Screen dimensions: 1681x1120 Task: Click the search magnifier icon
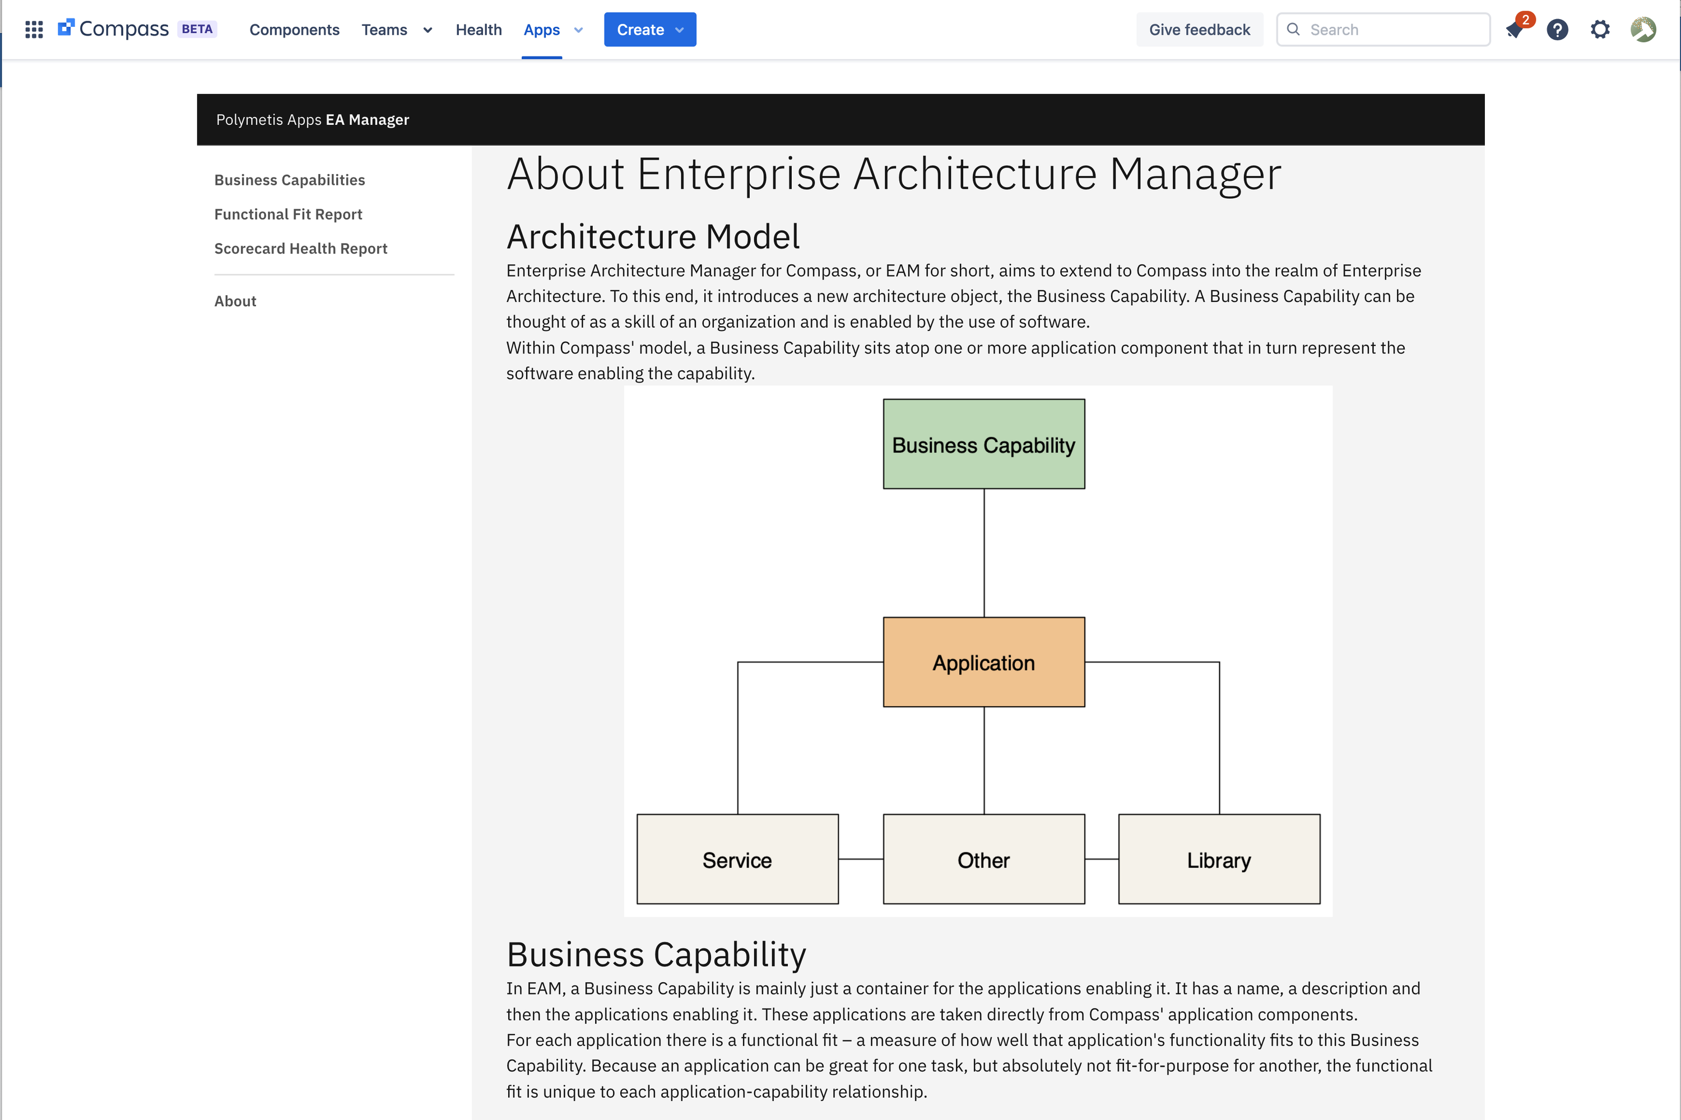pyautogui.click(x=1293, y=29)
